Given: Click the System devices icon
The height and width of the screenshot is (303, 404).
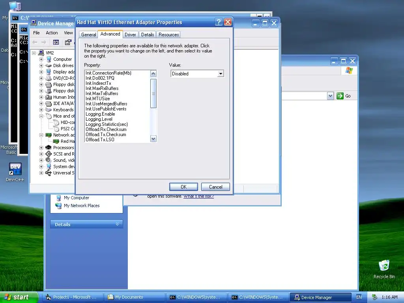Looking at the screenshot, I should click(49, 166).
